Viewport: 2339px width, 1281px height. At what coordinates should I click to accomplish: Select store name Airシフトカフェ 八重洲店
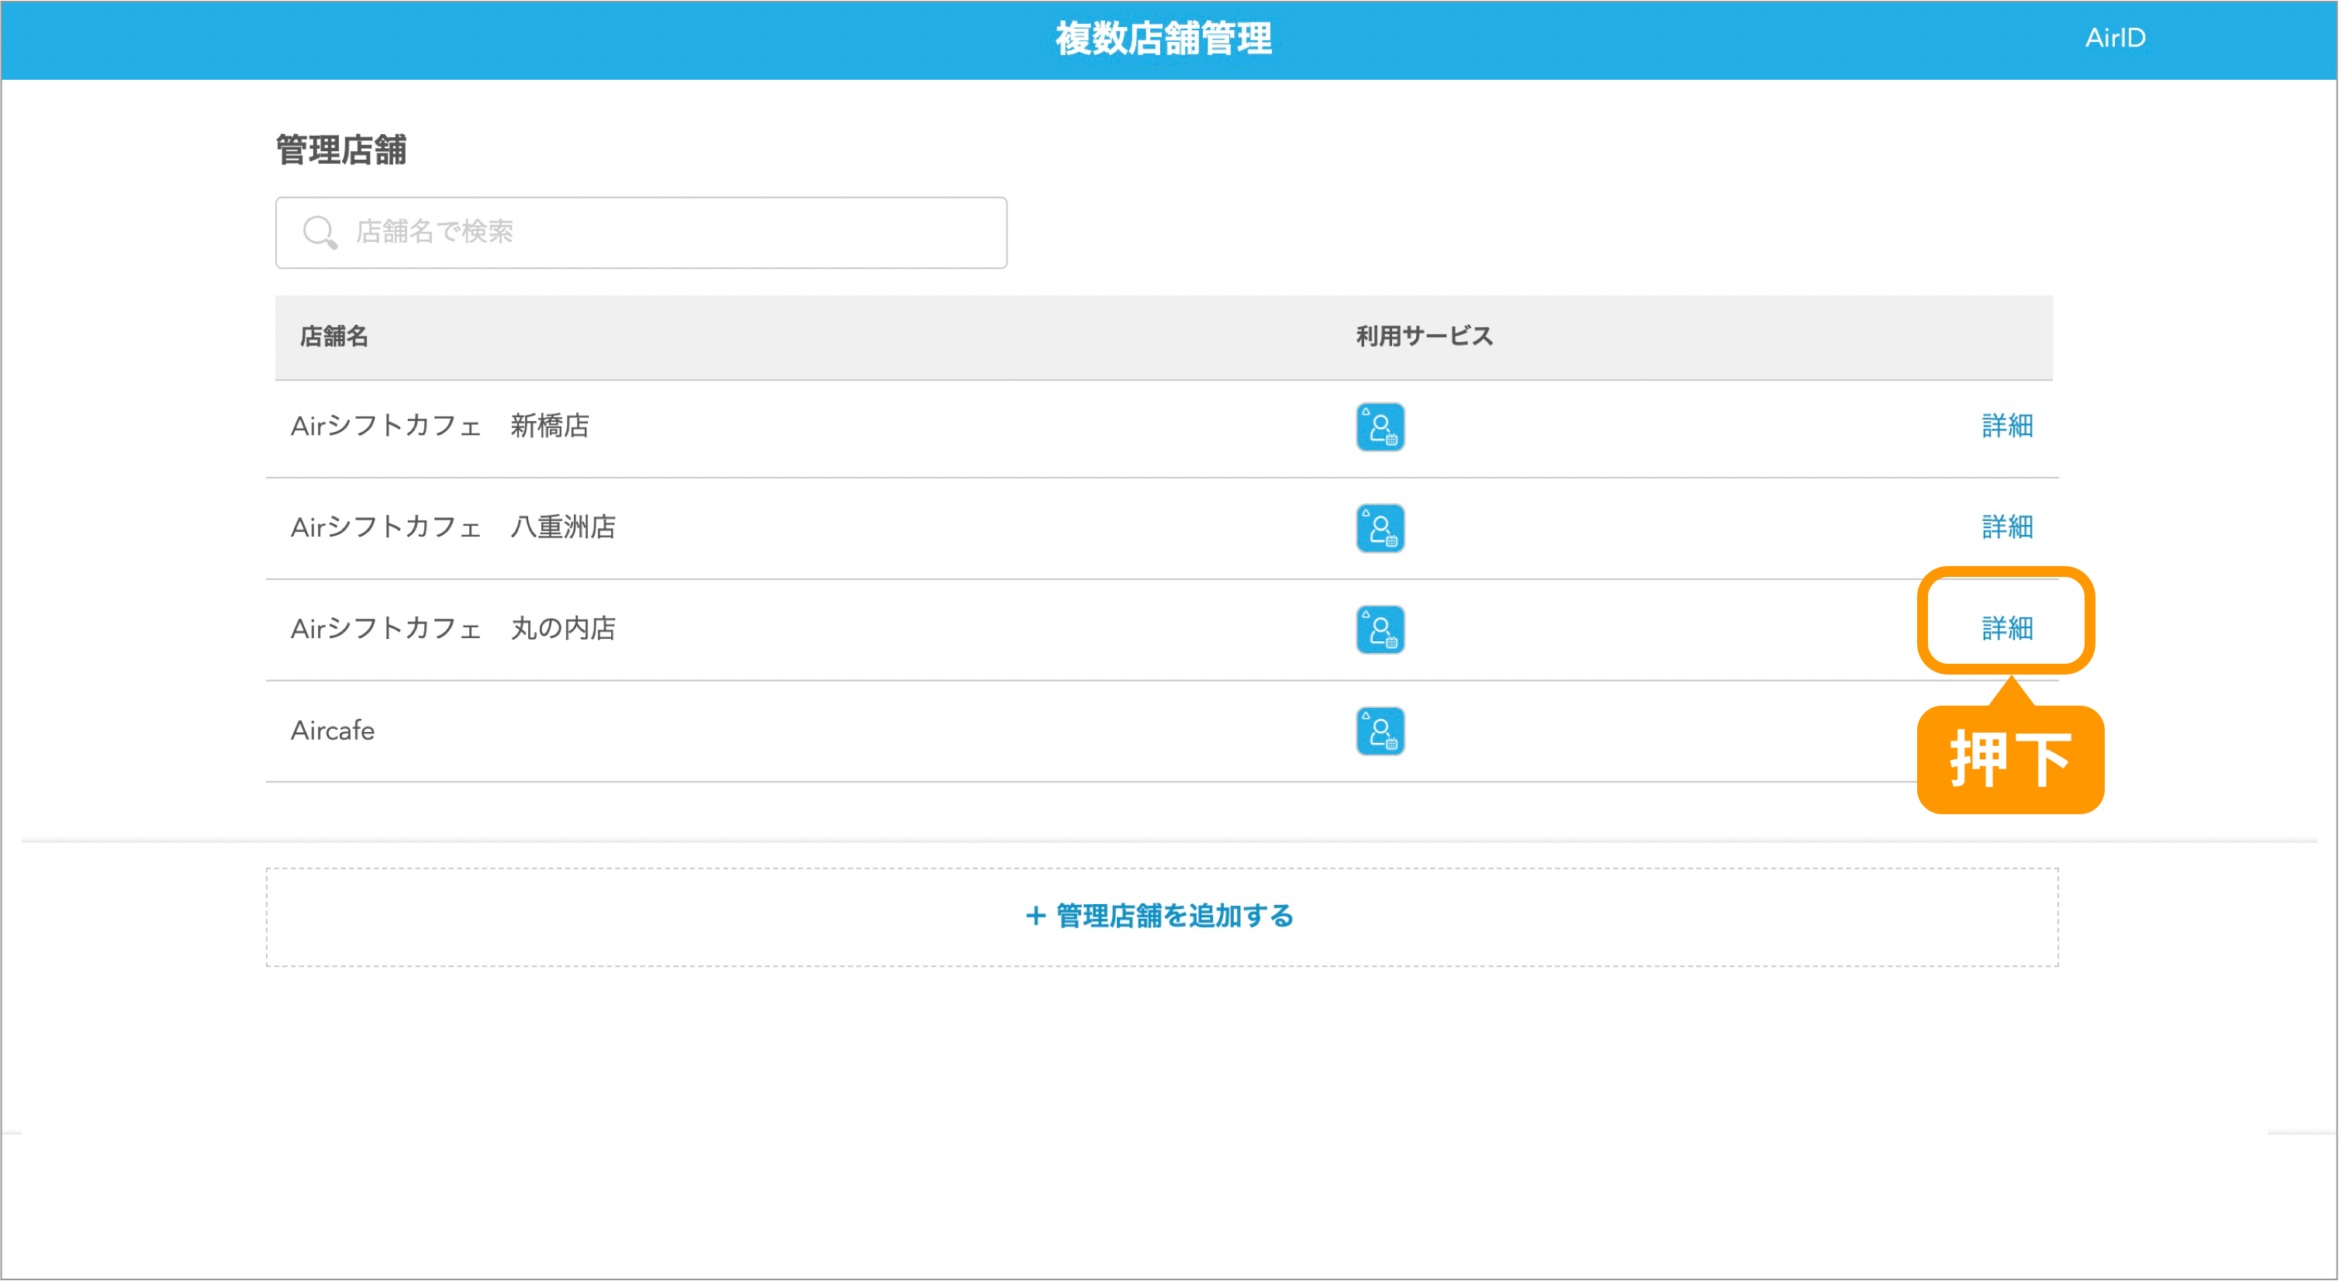coord(453,527)
